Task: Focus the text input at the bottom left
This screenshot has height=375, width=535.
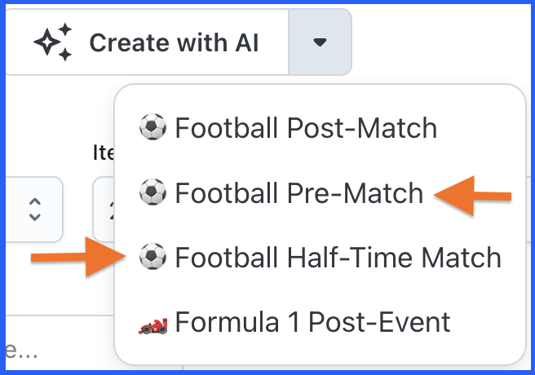Action: (x=49, y=351)
